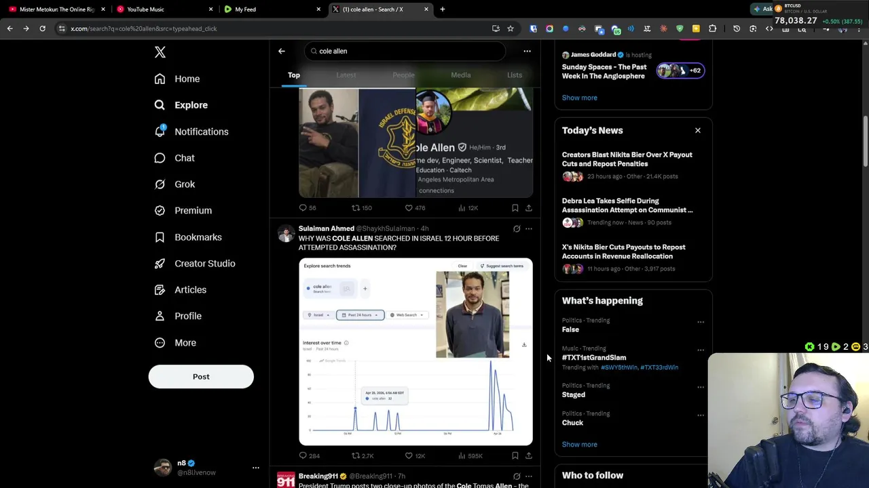Viewport: 869px width, 488px height.
Task: Open a new browser tab
Action: (443, 9)
